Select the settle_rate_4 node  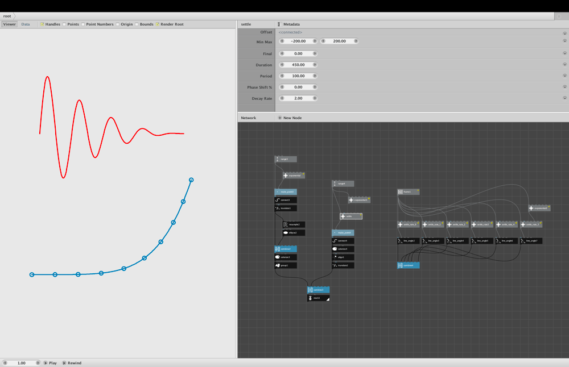tap(506, 224)
